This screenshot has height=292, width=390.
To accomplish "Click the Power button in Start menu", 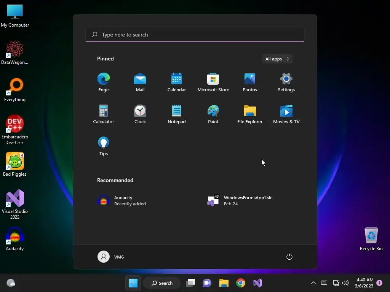I will coord(289,257).
